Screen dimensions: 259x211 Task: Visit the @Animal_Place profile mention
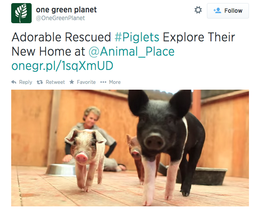coord(132,52)
